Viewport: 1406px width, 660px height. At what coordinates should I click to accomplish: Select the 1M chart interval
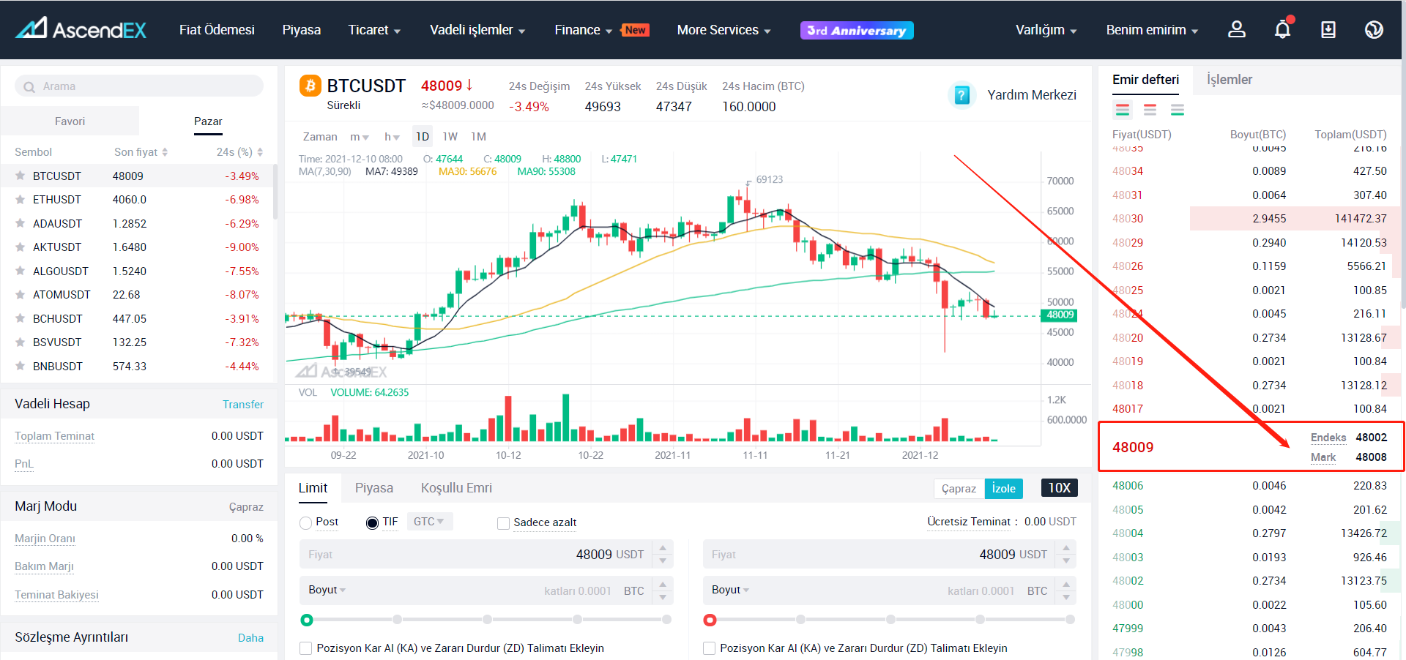pos(478,137)
